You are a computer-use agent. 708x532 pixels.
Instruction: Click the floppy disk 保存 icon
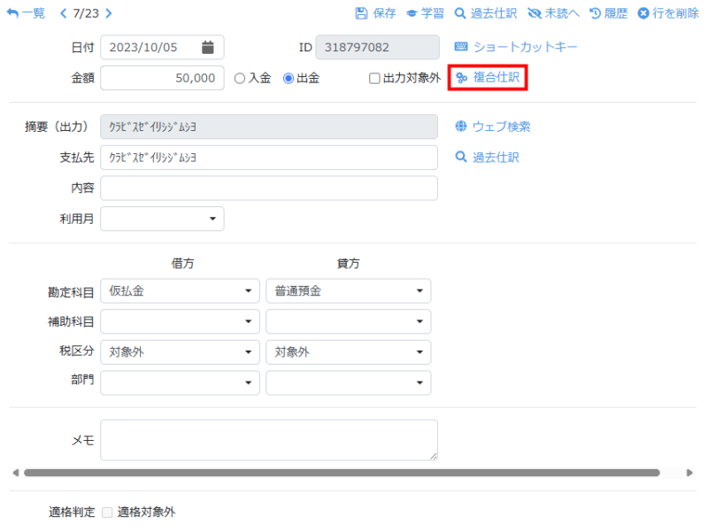tap(361, 14)
